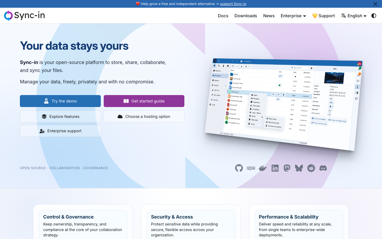Open the Bluesky butterfly icon
Viewport: 382px width, 239px height.
coord(299,168)
